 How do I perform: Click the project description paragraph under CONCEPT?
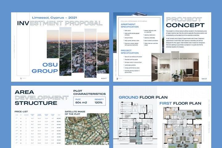tap(187, 39)
